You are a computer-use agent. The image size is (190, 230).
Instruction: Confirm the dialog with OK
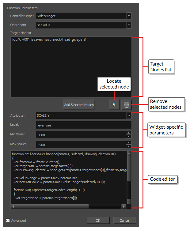coord(98,220)
